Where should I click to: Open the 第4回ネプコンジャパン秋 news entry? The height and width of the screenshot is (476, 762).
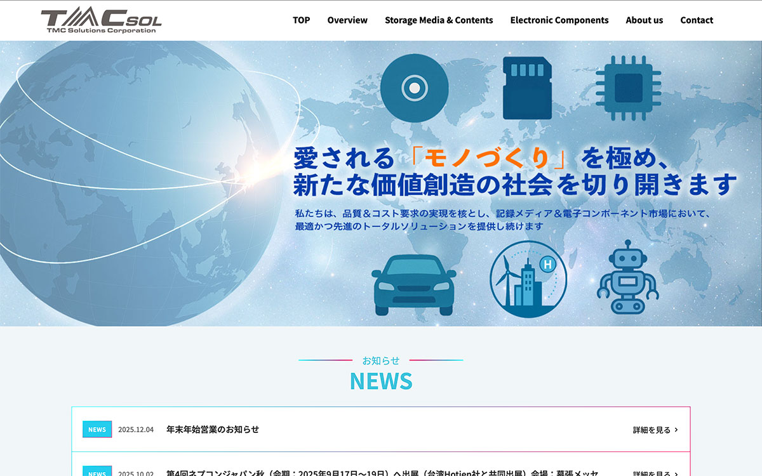click(381, 472)
